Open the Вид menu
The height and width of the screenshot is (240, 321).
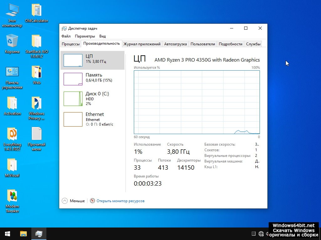point(103,36)
